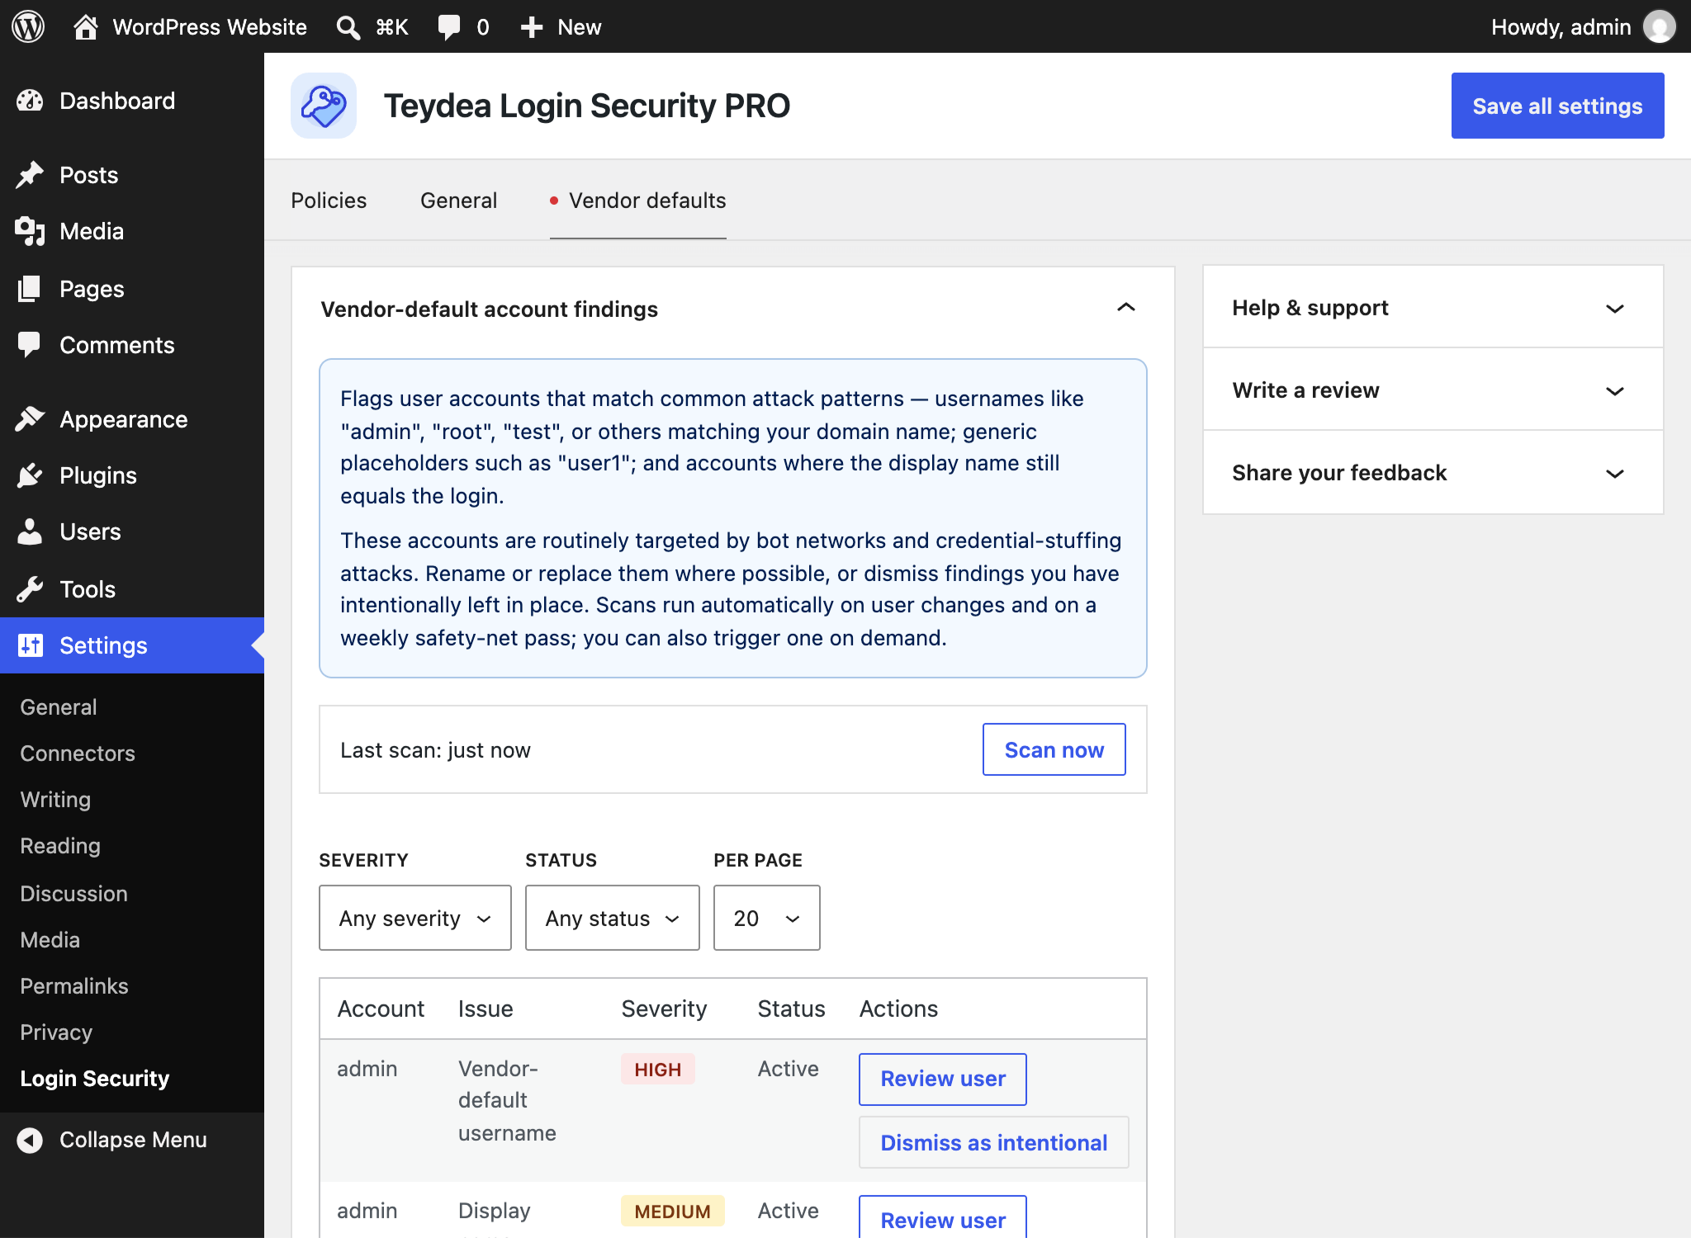The width and height of the screenshot is (1691, 1238).
Task: Open Reading settings submenu
Action: tap(60, 846)
